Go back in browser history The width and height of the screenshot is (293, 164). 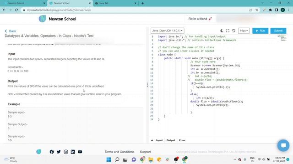[4, 10]
